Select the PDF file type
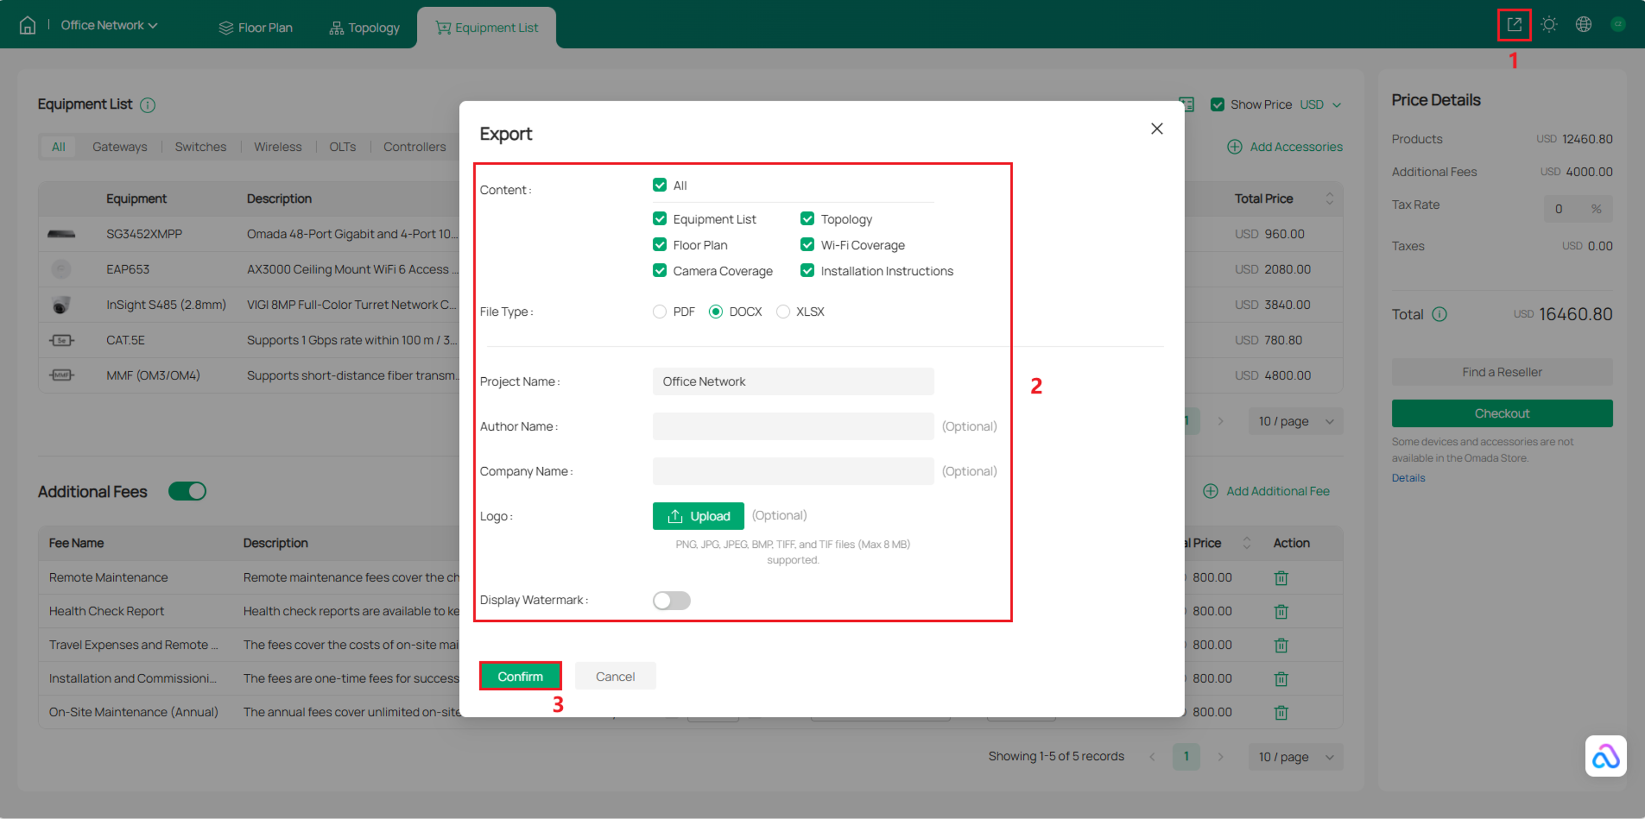 tap(659, 312)
